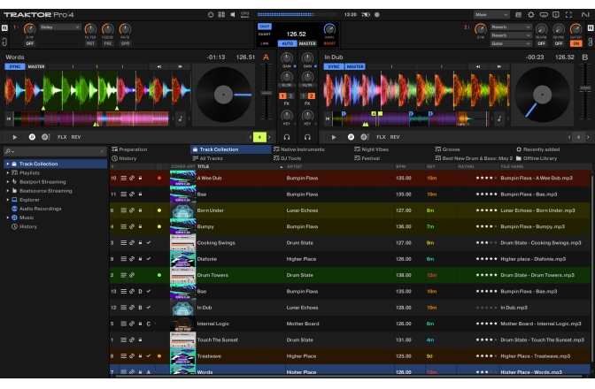Open the Night Vibes playlist favorite

(x=372, y=149)
